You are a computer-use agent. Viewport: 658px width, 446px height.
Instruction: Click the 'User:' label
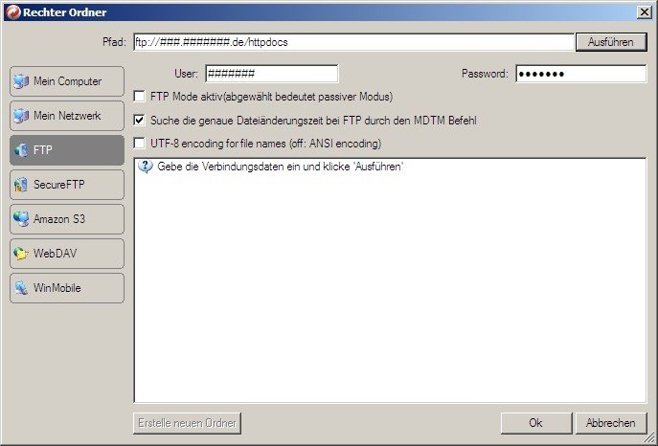pyautogui.click(x=186, y=74)
